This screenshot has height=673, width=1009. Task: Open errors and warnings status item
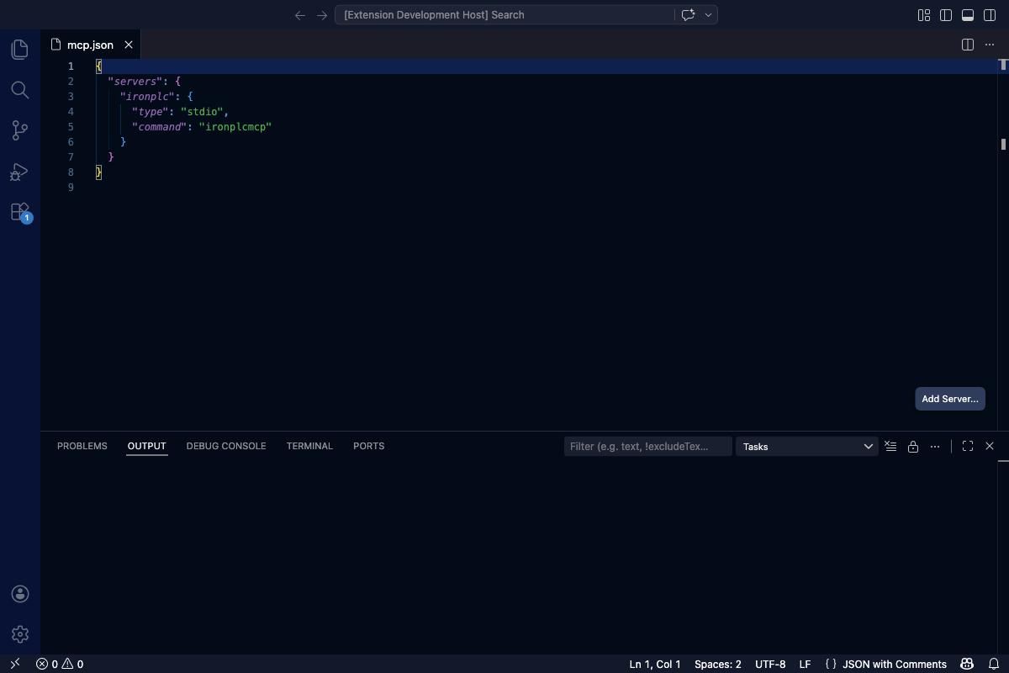pos(60,664)
